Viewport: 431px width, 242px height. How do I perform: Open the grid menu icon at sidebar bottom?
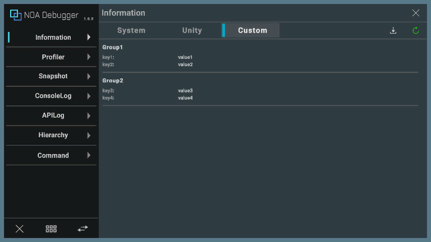click(x=51, y=229)
